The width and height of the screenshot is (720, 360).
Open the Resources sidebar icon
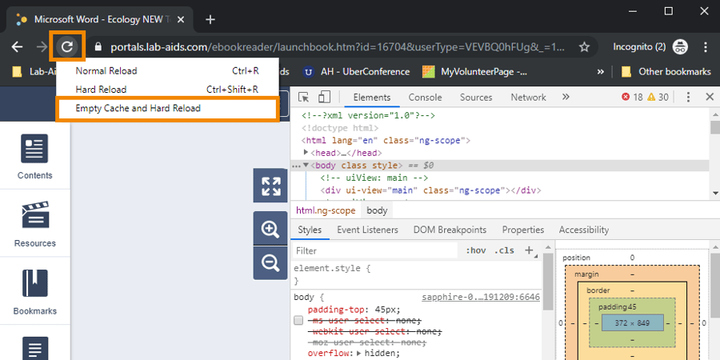tap(35, 224)
